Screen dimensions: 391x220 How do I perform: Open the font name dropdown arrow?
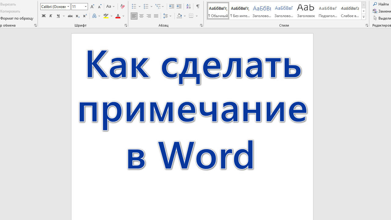(68, 6)
